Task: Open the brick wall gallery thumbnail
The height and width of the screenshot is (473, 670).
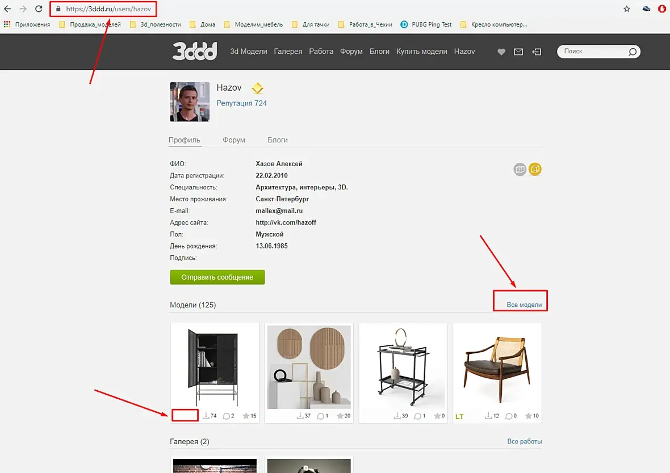Action: click(215, 466)
